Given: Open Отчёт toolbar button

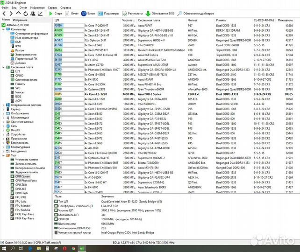Looking at the screenshot, I should 72,14.
